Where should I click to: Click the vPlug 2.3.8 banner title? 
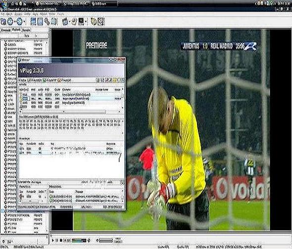(32, 71)
